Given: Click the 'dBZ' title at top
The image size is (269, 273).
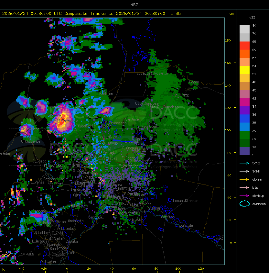Looking at the screenshot, I should coord(134,5).
